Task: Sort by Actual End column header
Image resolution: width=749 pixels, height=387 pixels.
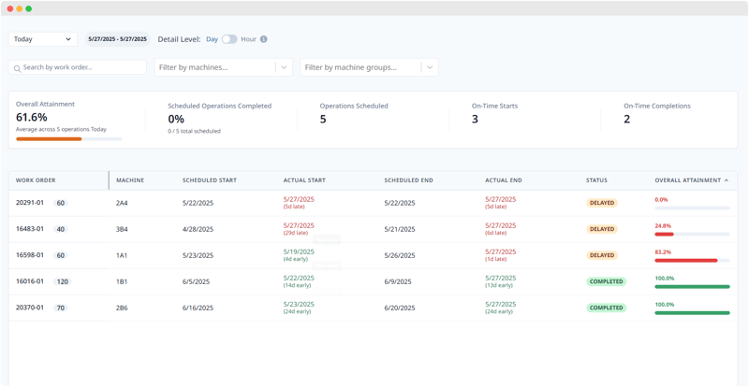Action: point(504,180)
